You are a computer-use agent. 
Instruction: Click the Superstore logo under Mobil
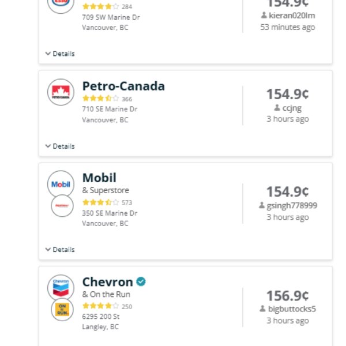pos(62,205)
